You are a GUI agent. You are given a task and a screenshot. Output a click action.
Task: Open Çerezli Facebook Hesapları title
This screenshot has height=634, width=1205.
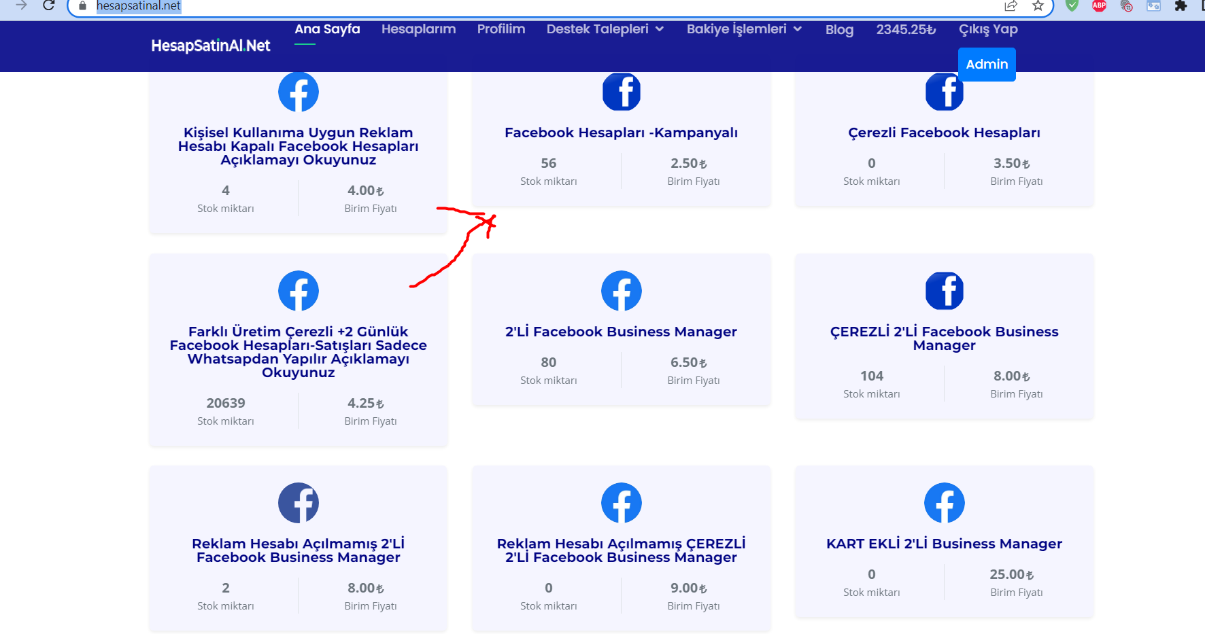coord(945,133)
